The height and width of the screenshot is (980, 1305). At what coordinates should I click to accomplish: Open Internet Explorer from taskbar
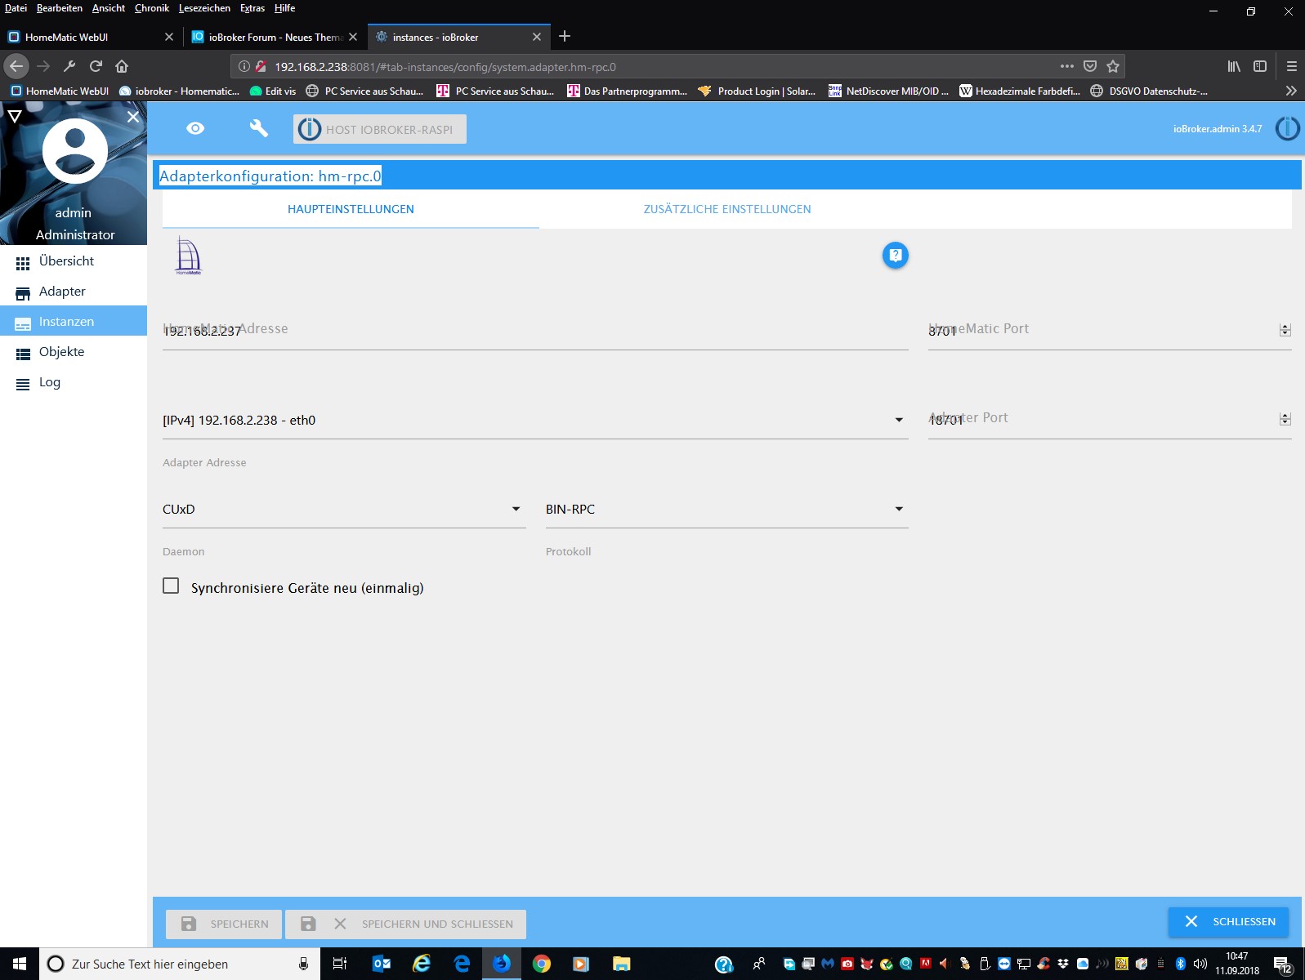click(421, 964)
